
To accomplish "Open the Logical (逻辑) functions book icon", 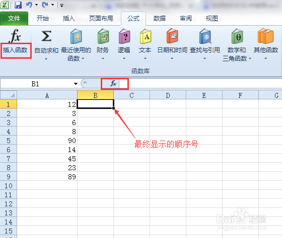I will 124,36.
